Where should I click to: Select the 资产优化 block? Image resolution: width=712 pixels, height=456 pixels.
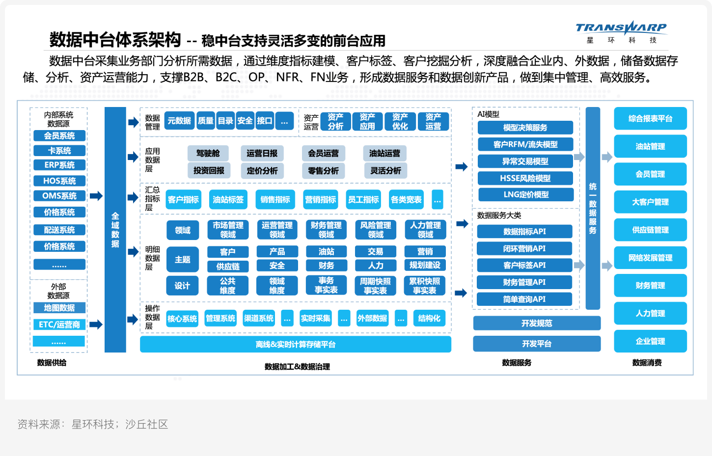(x=400, y=122)
